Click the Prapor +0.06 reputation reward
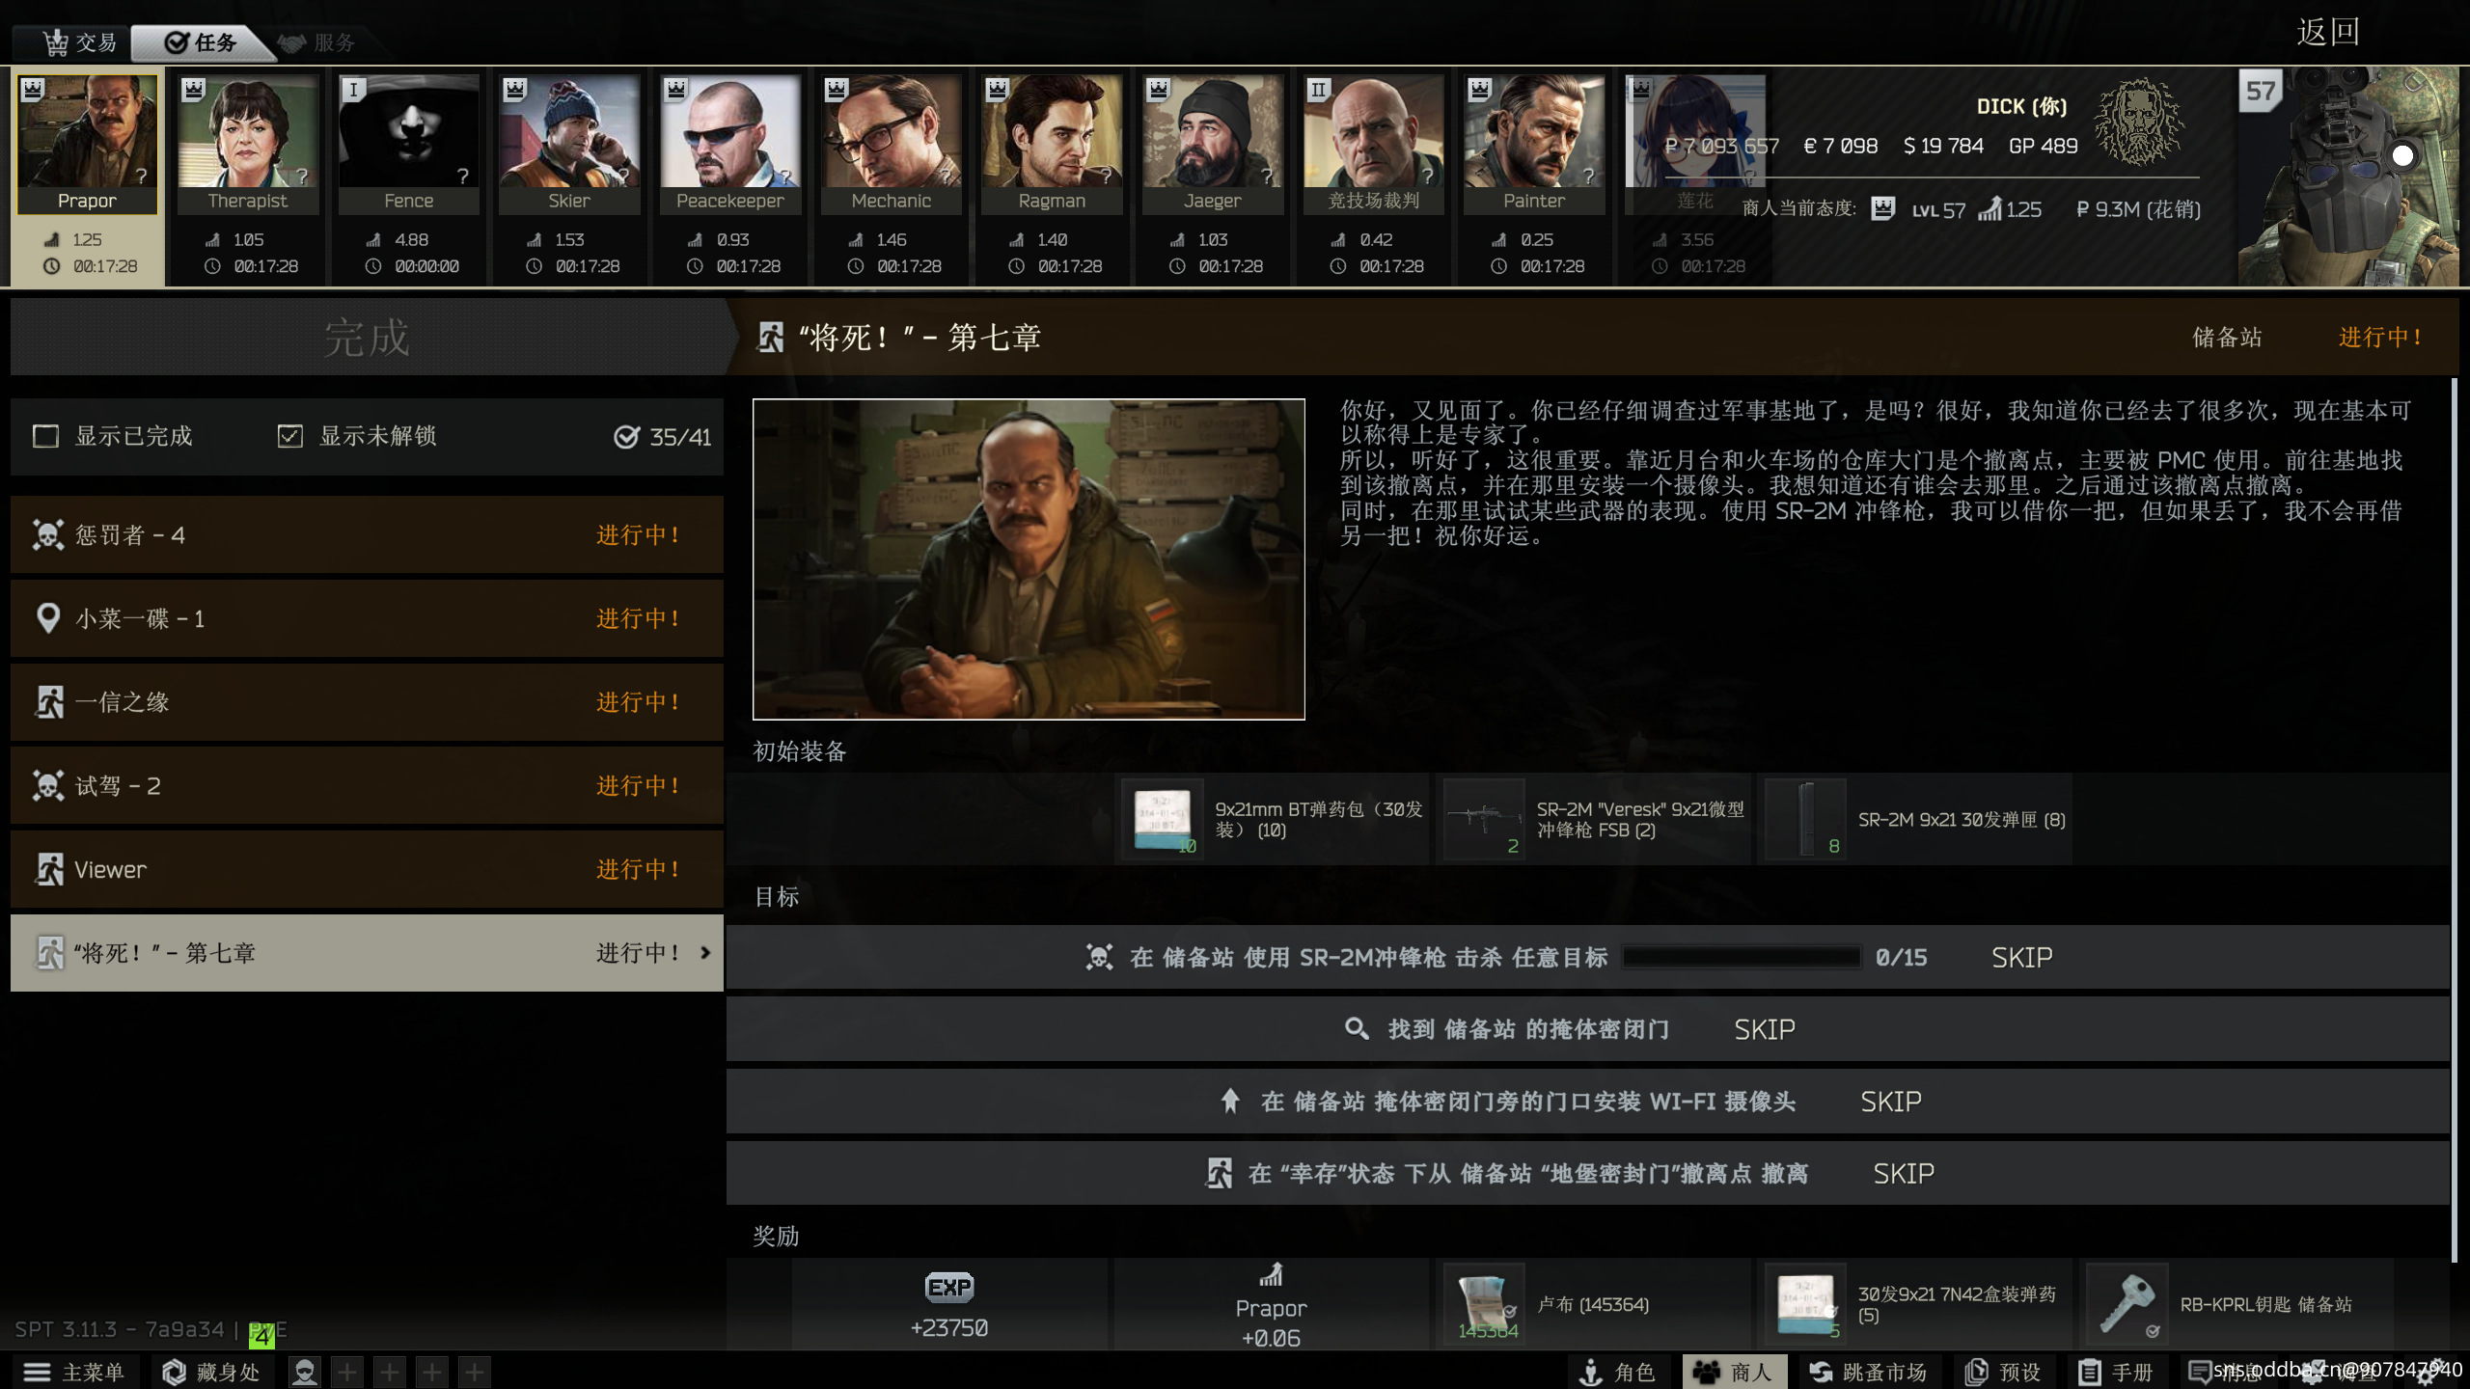Viewport: 2470px width, 1389px height. [1271, 1305]
